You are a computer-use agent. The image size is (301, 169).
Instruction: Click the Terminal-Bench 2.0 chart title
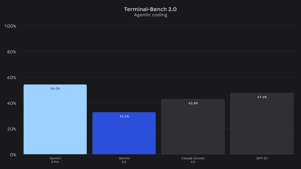click(x=150, y=9)
